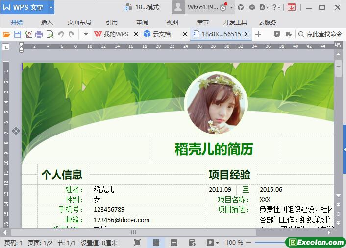Viewport: 346px width, 248px height.
Task: Open the 页面布局 ribbon tab
Action: tap(79, 22)
